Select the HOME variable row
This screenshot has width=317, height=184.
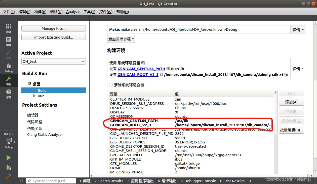tap(191, 168)
